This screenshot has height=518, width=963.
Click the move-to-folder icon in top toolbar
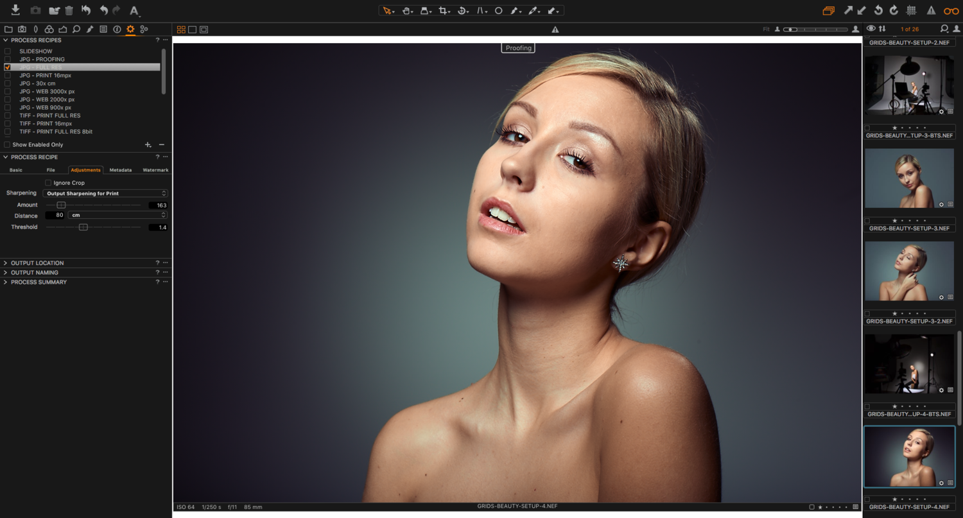point(54,11)
